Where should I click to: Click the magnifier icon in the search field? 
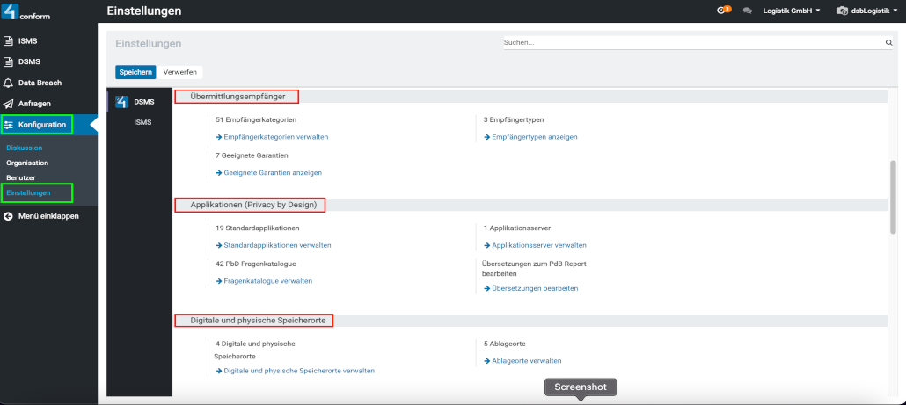[888, 42]
